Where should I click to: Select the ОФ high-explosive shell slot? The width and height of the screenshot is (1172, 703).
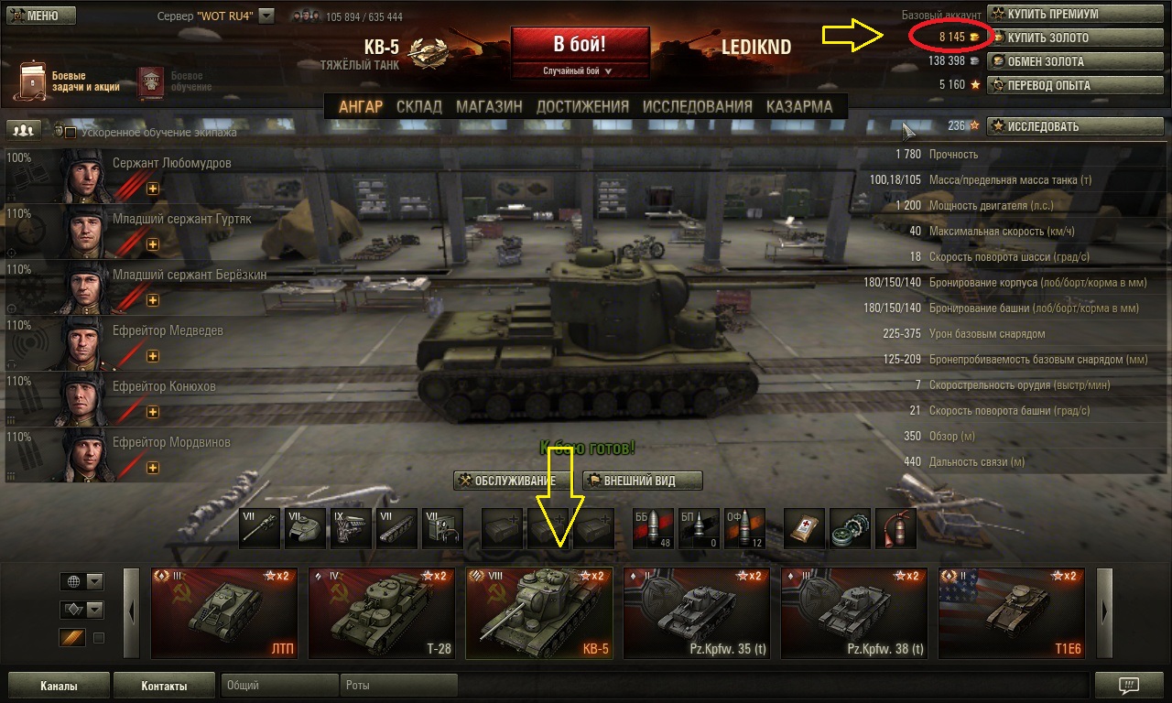point(743,528)
